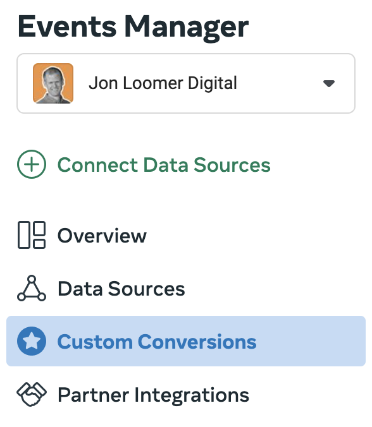The image size is (372, 427).
Task: Click the Overview layout grid icon
Action: click(32, 235)
